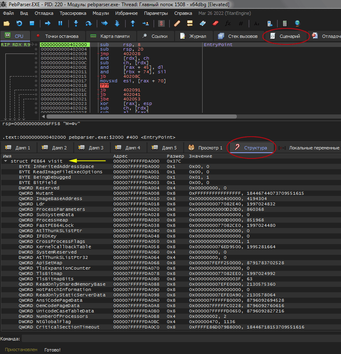
Task: Click the Open file folder icon
Action: (7, 23)
